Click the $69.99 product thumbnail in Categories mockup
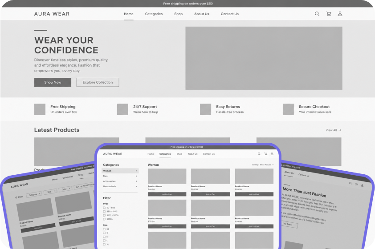Image resolution: width=375 pixels, height=249 pixels. point(254,176)
